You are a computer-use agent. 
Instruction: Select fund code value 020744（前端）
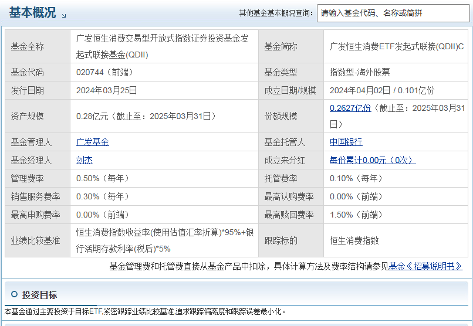click(x=105, y=72)
